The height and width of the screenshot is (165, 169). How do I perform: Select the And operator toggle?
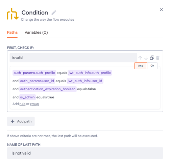[x=141, y=66]
